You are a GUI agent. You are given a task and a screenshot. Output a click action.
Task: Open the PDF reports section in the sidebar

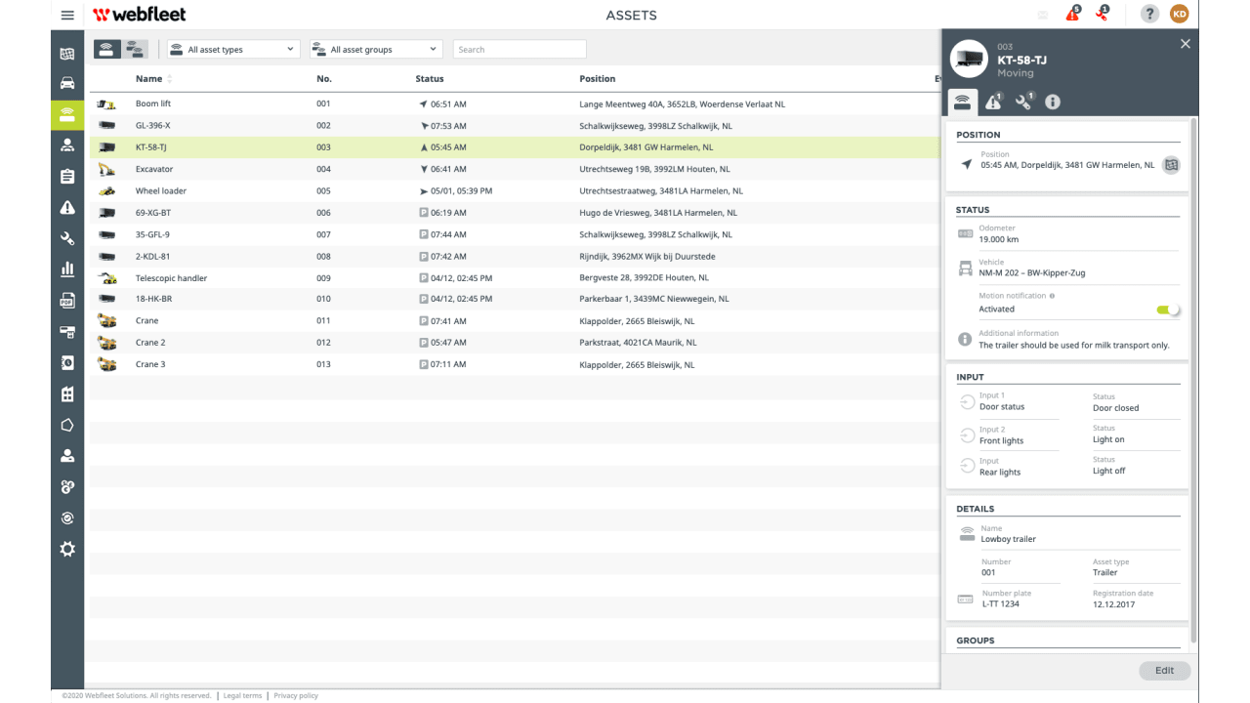click(67, 300)
